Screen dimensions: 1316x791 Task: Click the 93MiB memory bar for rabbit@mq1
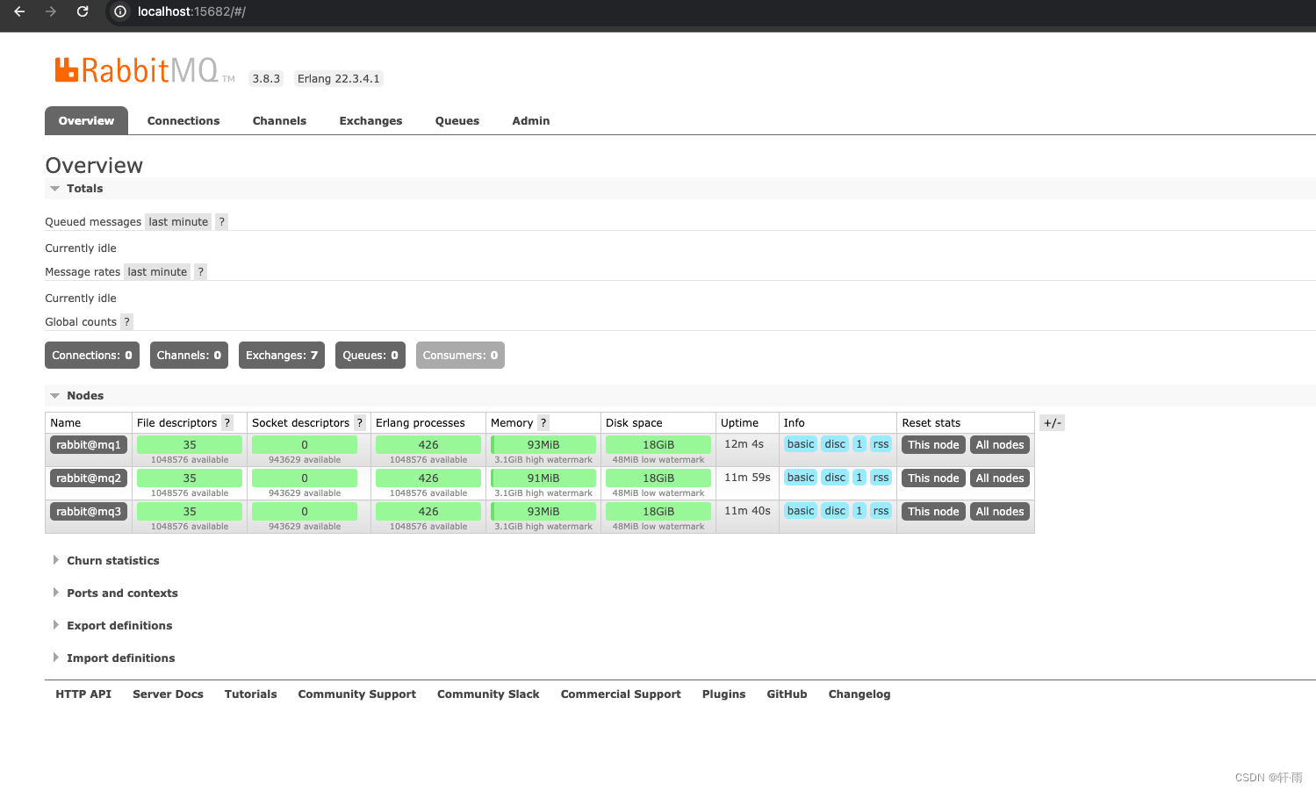[x=543, y=445]
